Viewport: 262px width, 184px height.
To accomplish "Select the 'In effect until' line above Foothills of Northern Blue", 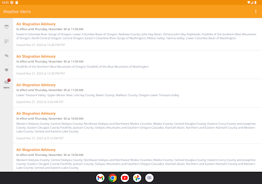I will 50,61.
